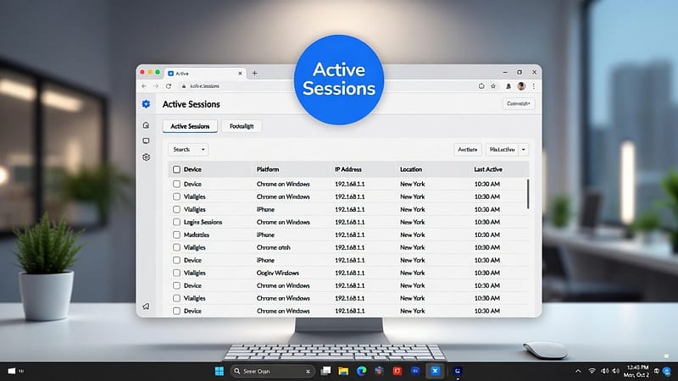Screen dimensions: 678x381
Task: Expand the arrow beside Hialuctivu
Action: [x=524, y=150]
